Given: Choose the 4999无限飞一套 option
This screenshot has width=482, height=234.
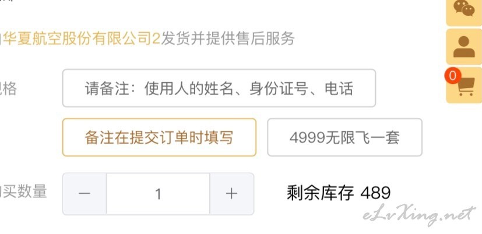Looking at the screenshot, I should click(x=344, y=137).
